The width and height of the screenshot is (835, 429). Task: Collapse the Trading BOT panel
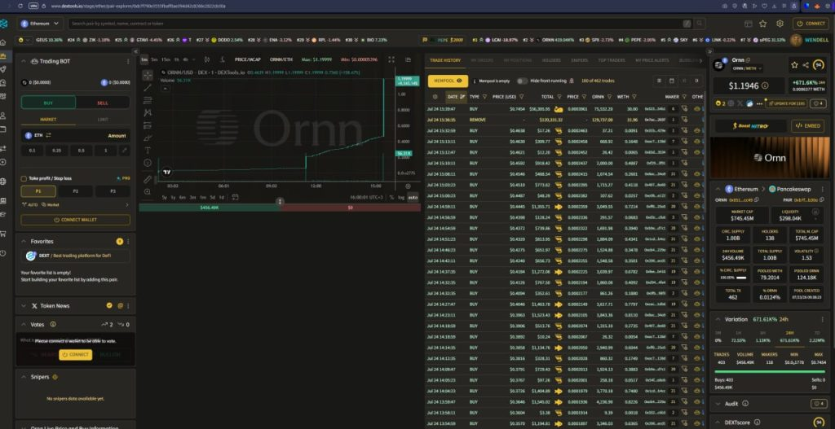[x=24, y=61]
